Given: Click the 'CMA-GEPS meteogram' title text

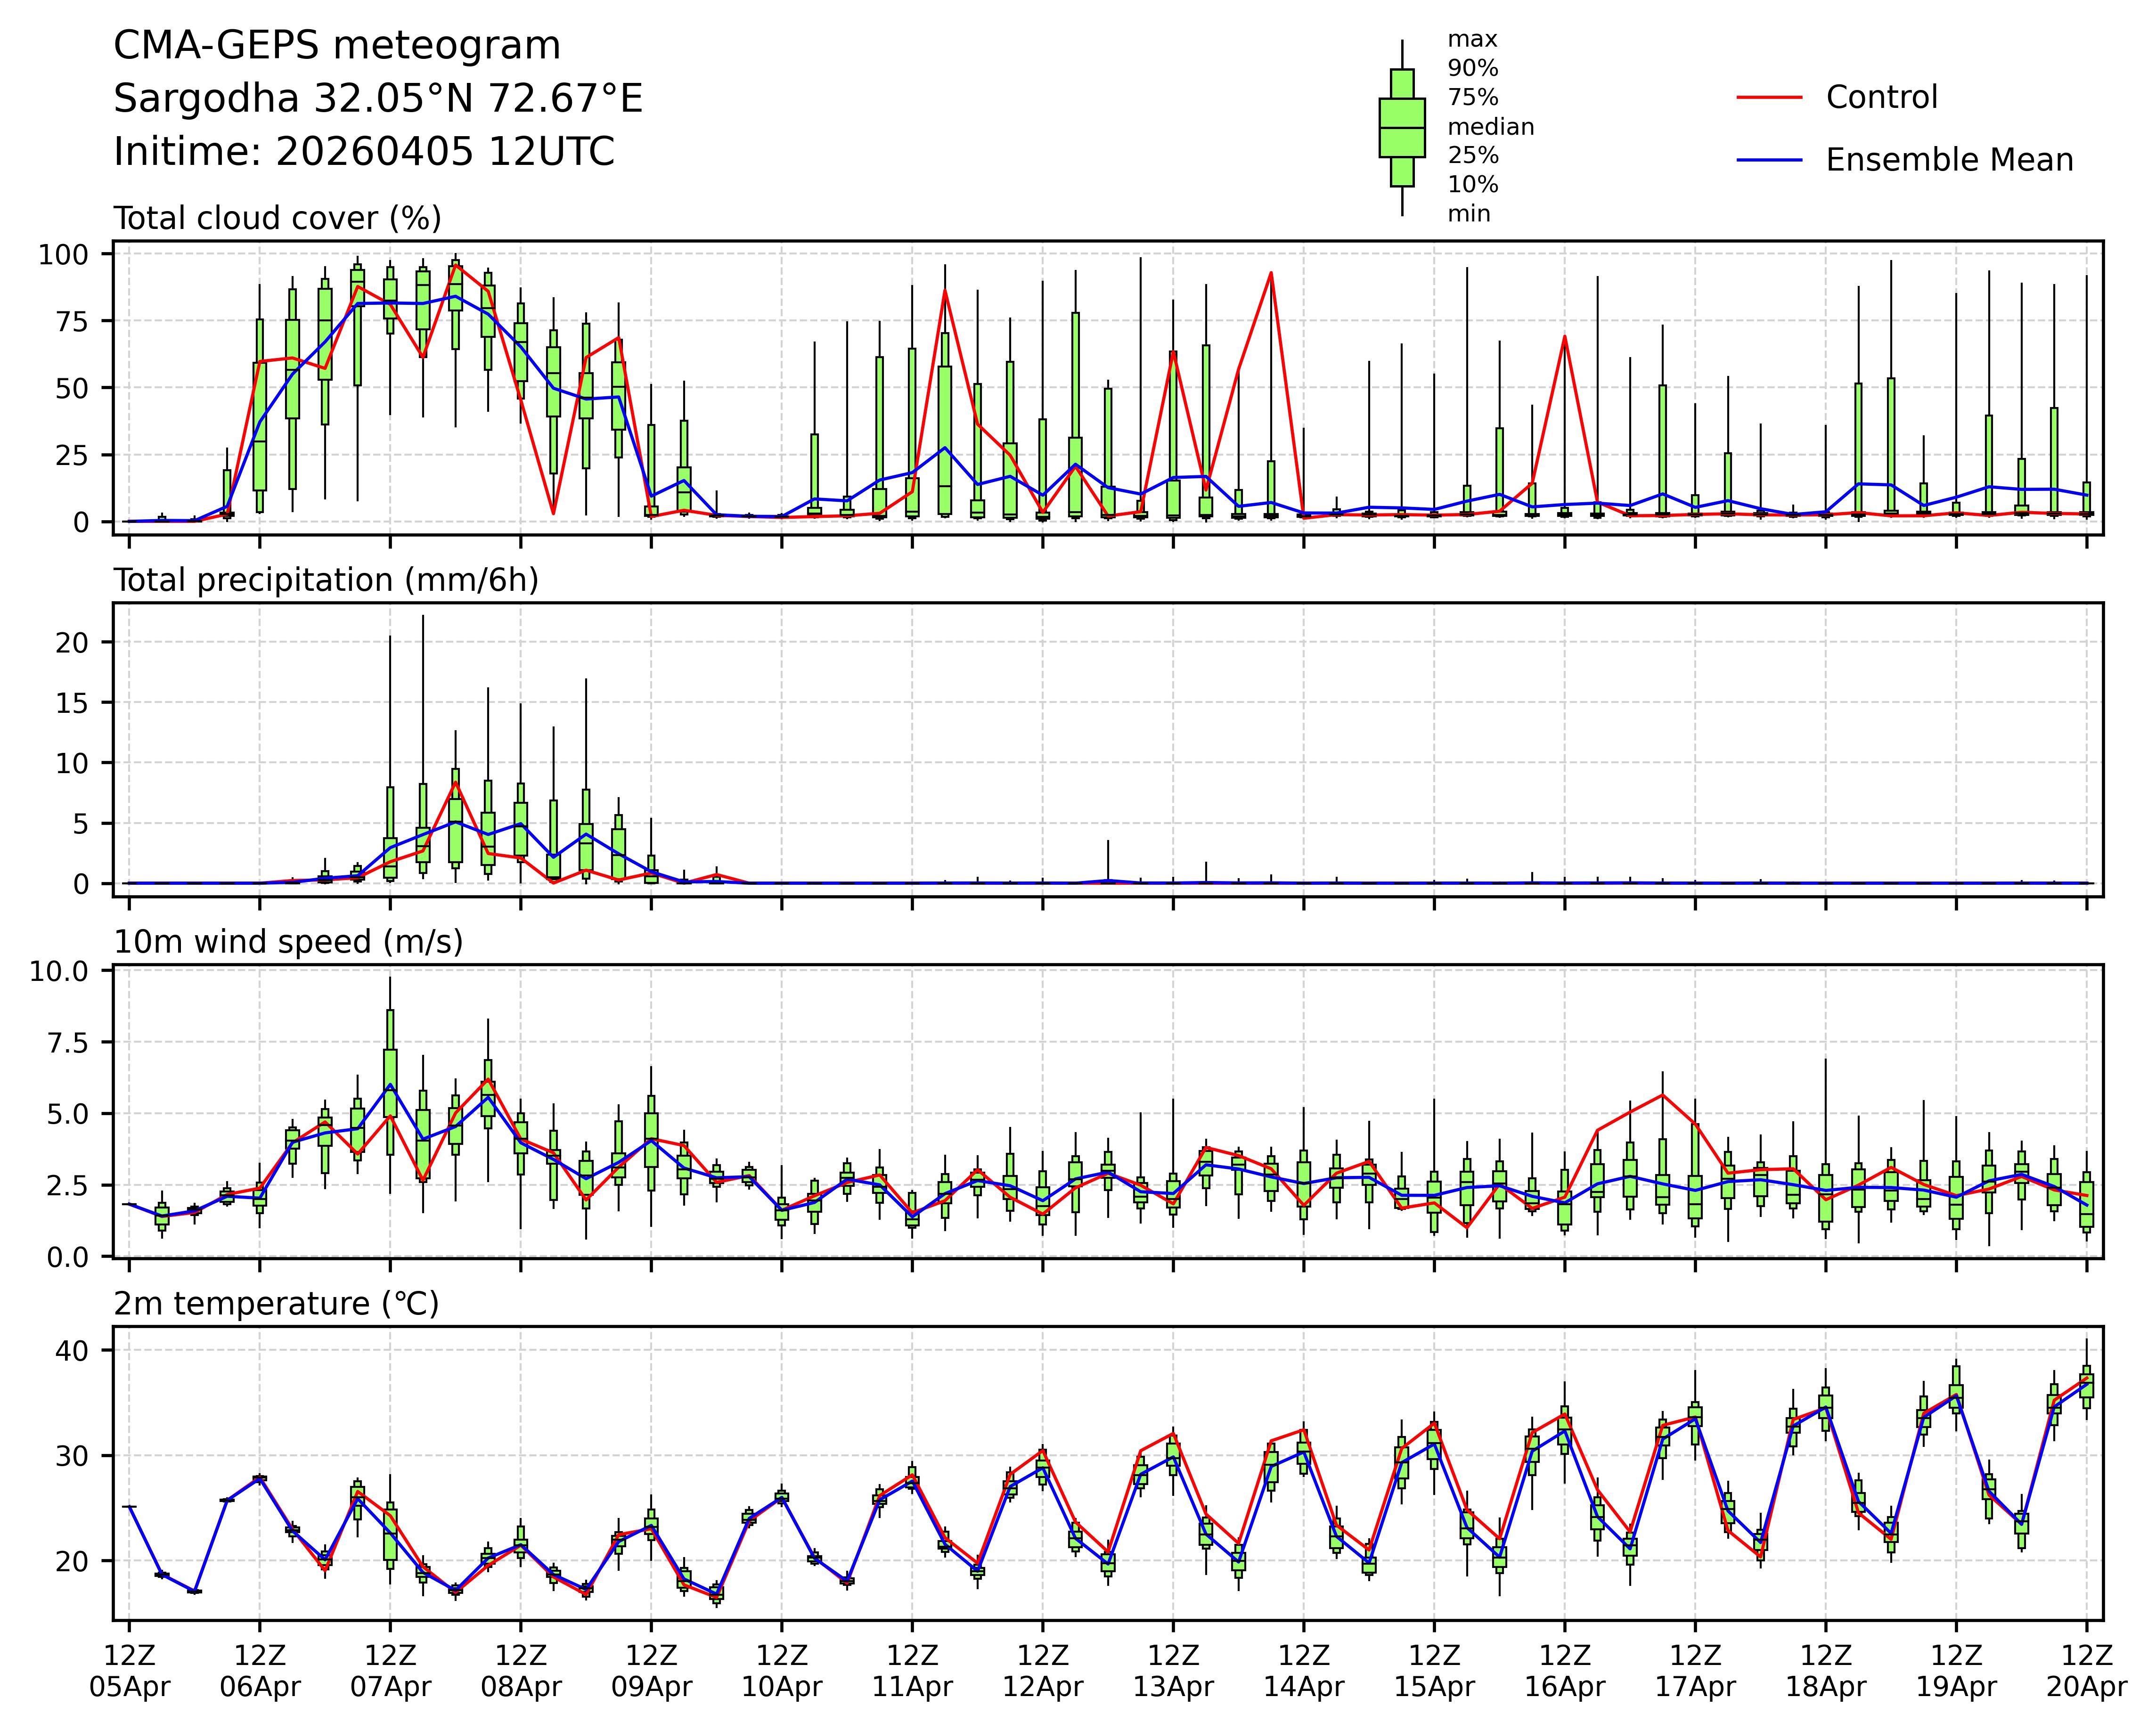Looking at the screenshot, I should (x=337, y=46).
